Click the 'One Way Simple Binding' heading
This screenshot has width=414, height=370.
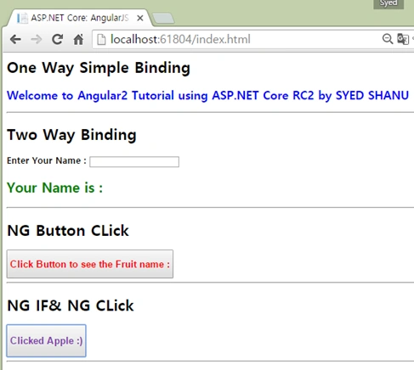pyautogui.click(x=99, y=68)
